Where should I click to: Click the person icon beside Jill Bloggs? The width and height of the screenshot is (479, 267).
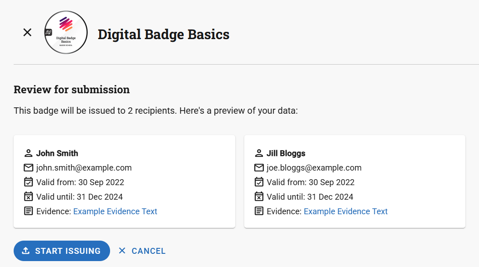[x=259, y=153]
